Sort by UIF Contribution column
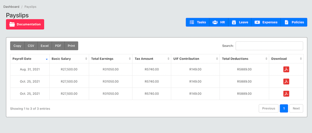This screenshot has width=312, height=133. point(195,59)
